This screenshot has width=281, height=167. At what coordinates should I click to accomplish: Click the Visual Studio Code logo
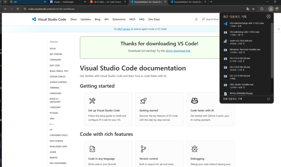pos(49,19)
